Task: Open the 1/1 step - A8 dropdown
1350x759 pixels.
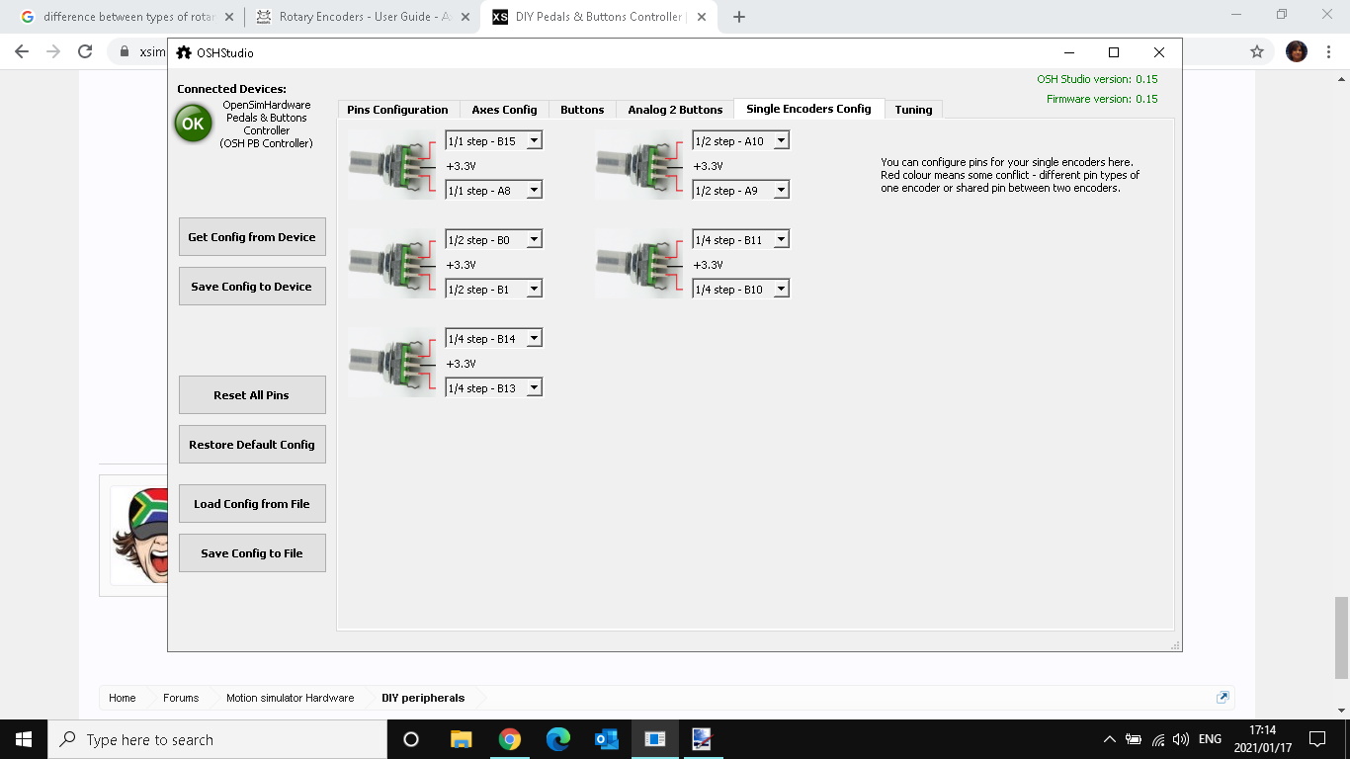Action: point(493,190)
